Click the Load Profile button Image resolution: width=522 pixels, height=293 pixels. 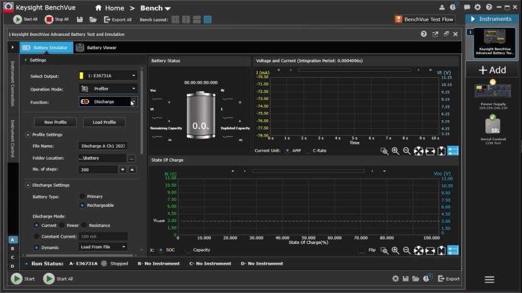[x=104, y=122]
